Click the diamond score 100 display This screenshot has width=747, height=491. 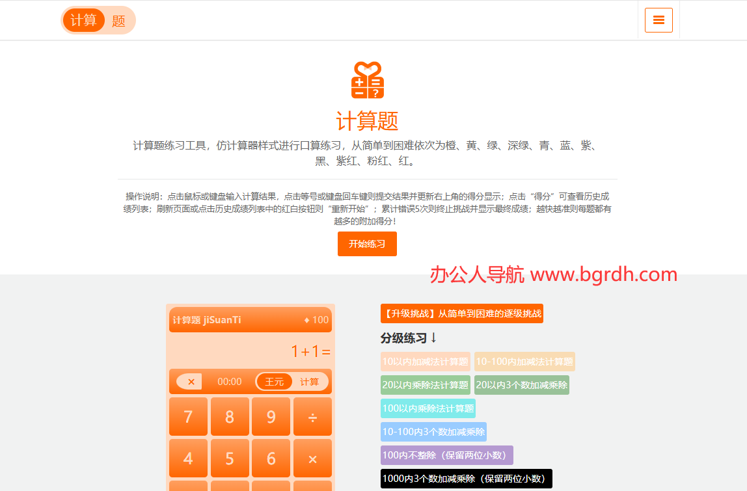click(x=316, y=320)
